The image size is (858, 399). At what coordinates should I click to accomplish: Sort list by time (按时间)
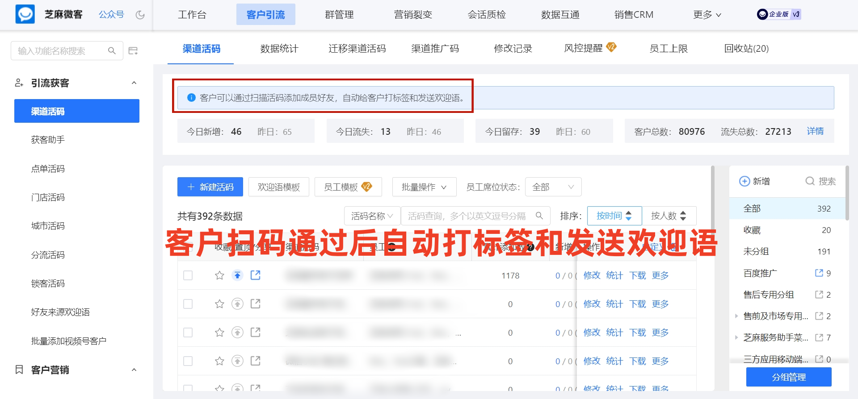click(614, 216)
